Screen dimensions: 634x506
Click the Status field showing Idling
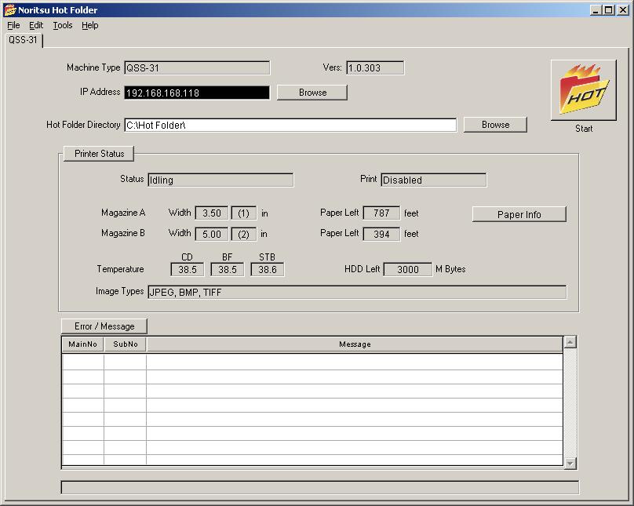[x=220, y=180]
